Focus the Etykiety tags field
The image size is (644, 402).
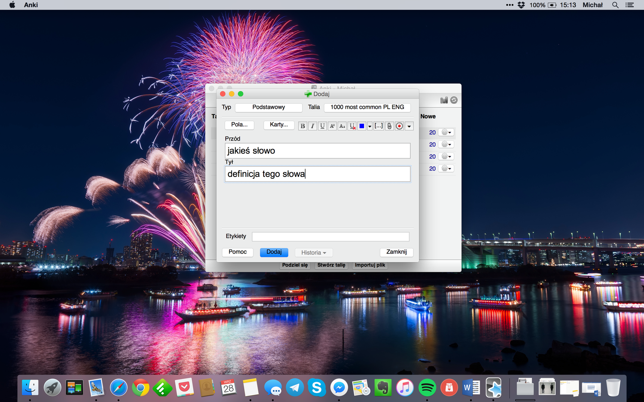[331, 236]
